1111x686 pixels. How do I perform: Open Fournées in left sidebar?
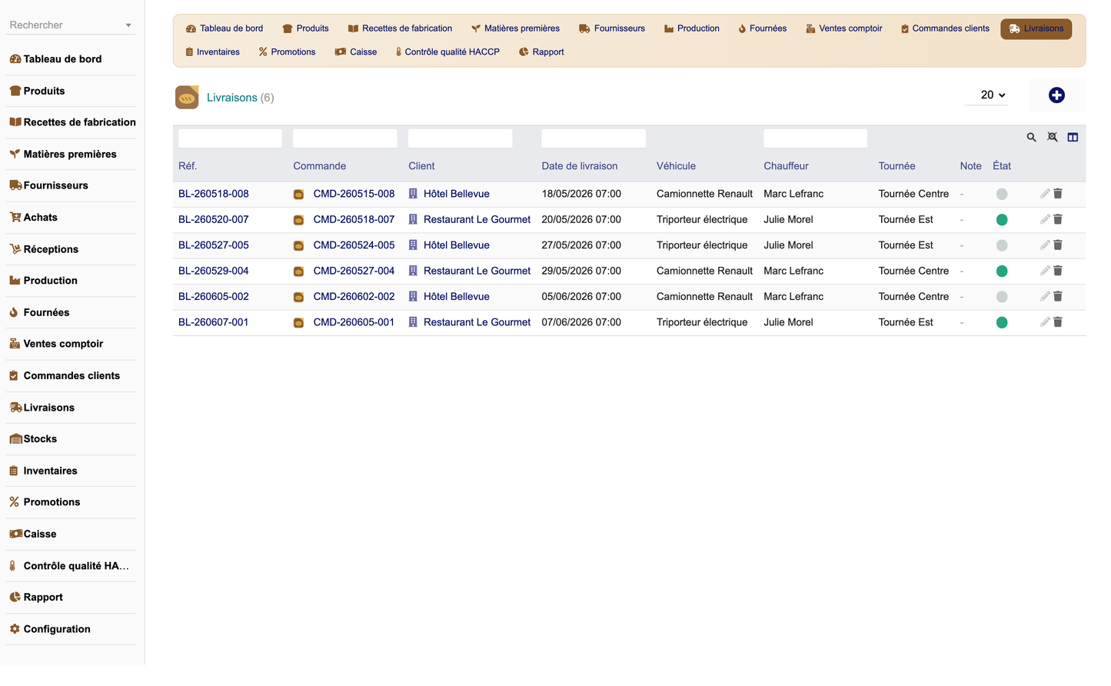[x=71, y=312]
